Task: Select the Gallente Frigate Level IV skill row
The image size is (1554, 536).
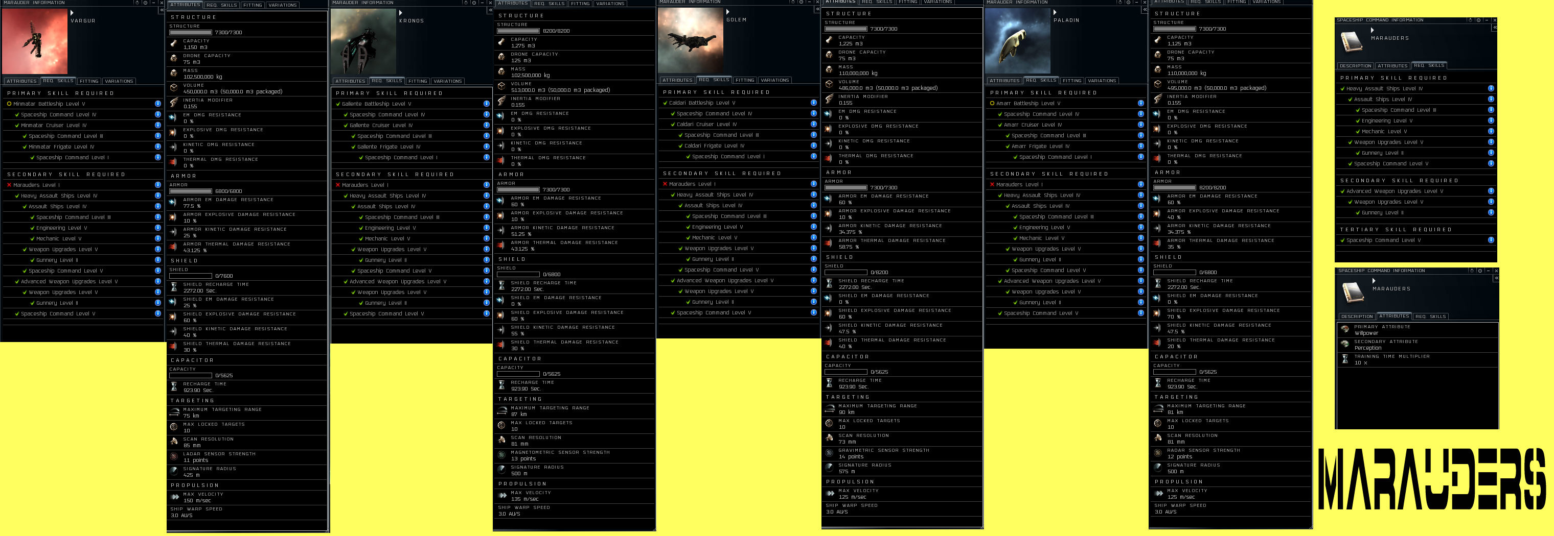Action: [412, 147]
